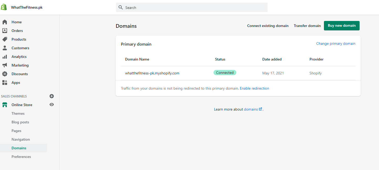Viewport: 379px width, 170px height.
Task: Open Analytics via its bar chart icon
Action: [4, 57]
